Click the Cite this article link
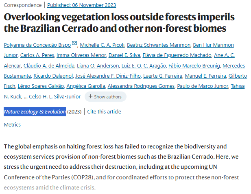This screenshot has height=194, width=251. point(104,111)
